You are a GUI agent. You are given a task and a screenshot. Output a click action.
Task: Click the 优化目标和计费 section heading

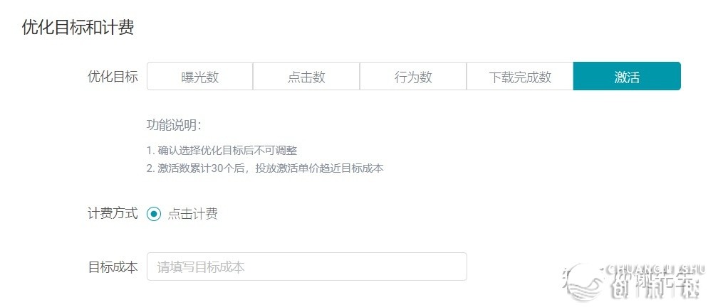(78, 28)
